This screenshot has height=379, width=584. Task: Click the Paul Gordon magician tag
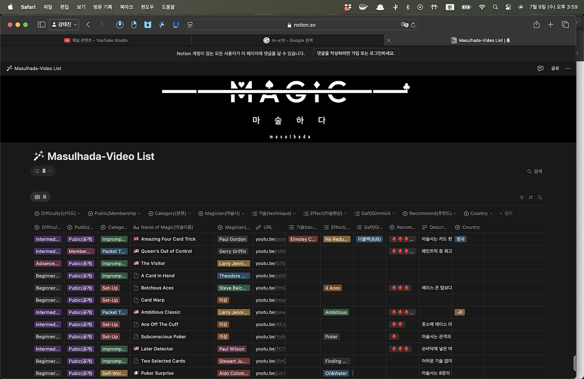click(232, 239)
